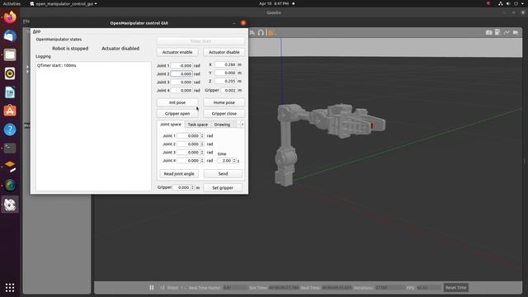The height and width of the screenshot is (297, 528).
Task: Adjust the Joint 1 target spinbox arrows
Action: coord(202,135)
